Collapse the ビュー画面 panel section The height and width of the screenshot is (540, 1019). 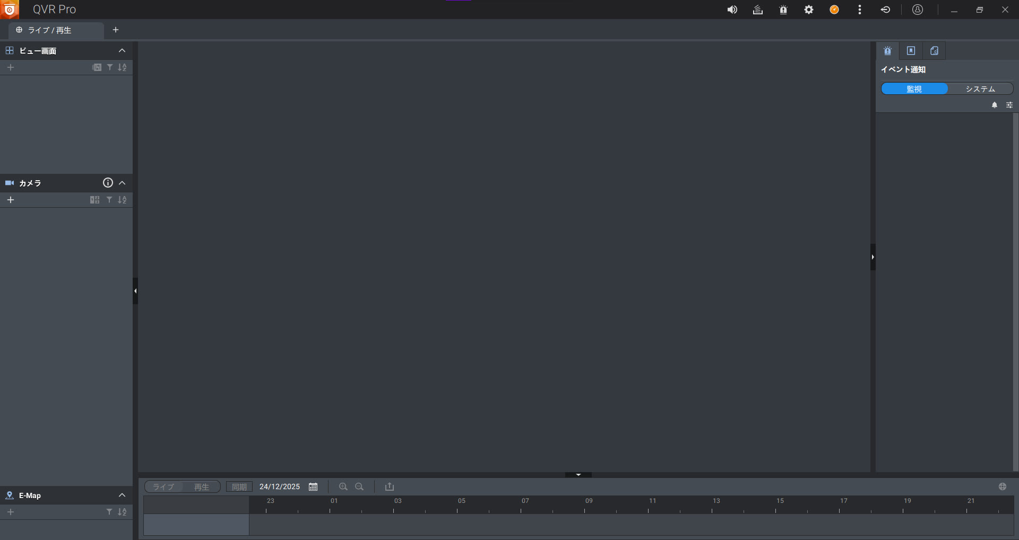pyautogui.click(x=122, y=50)
